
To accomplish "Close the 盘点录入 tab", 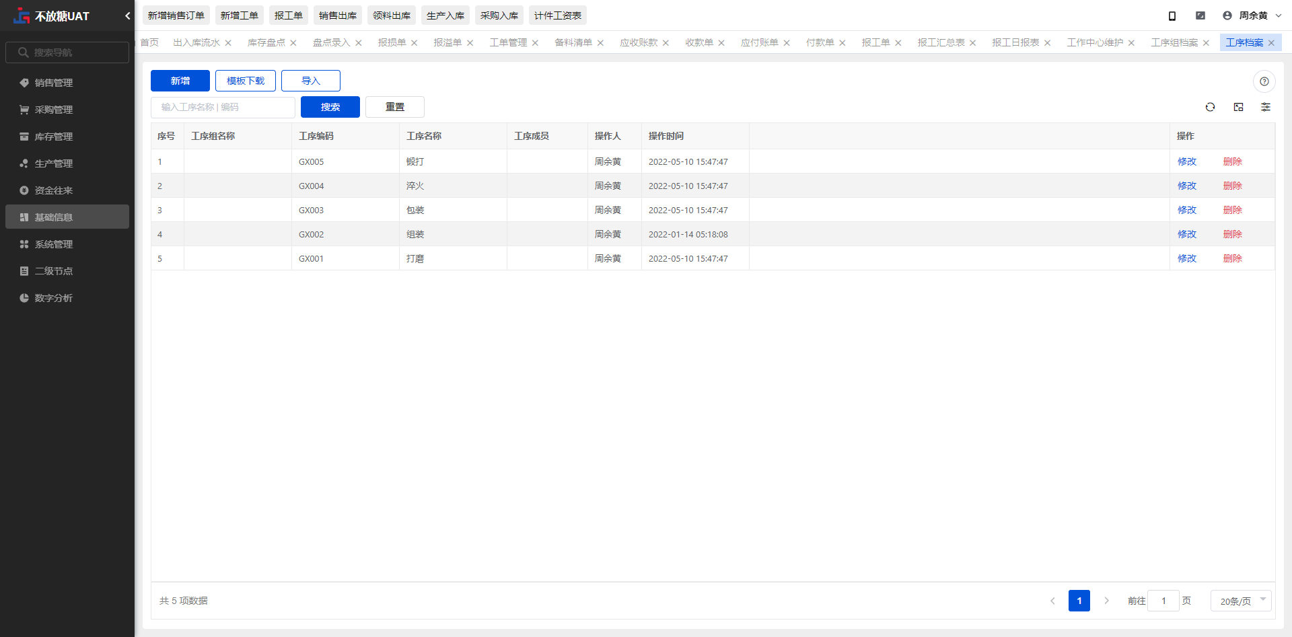I will coord(359,43).
